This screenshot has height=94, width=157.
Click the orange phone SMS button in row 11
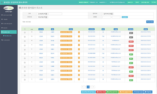point(66,37)
